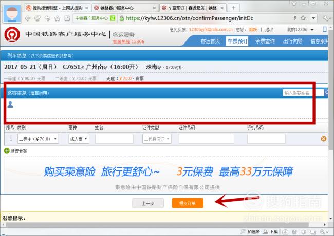Viewport: 334px width, 236px height.
Task: Expand the 我的12306 dropdown
Action: coord(301,30)
